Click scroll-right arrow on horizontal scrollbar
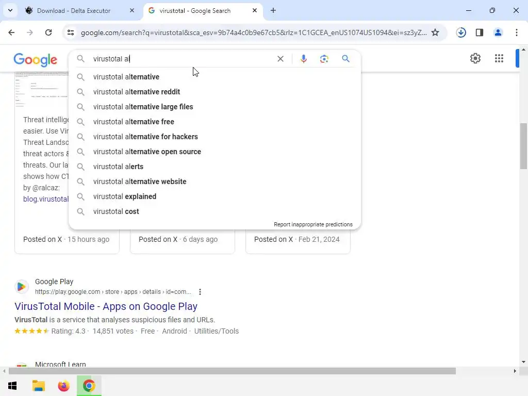Viewport: 528px width, 396px height. (x=515, y=371)
